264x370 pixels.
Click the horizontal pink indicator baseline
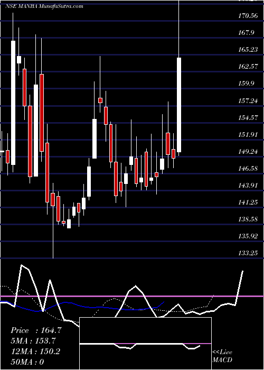pos(132,296)
